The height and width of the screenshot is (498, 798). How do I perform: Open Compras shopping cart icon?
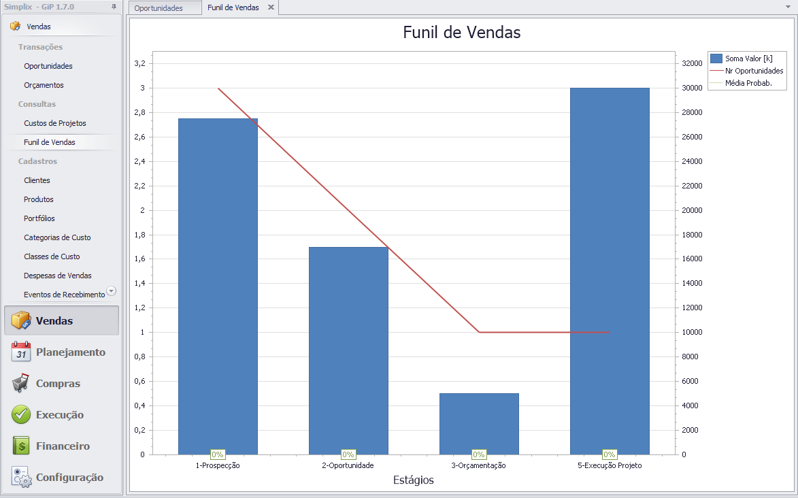(21, 383)
